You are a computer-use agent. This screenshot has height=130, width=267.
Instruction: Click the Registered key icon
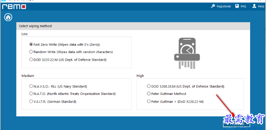(213, 6)
